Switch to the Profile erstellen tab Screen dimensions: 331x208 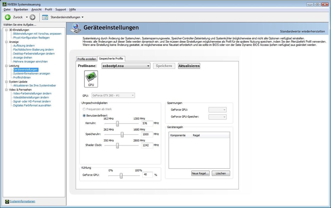87,59
